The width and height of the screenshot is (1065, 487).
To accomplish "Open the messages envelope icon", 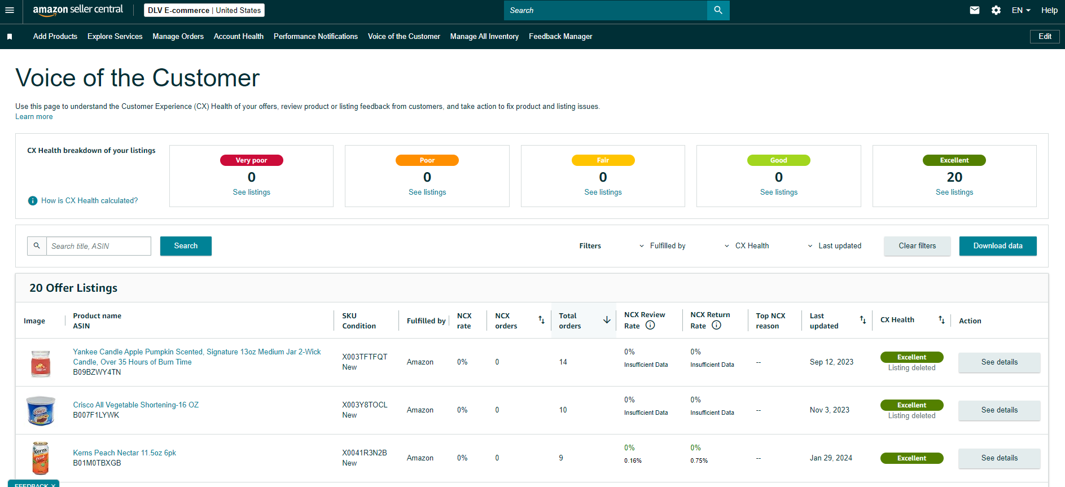I will point(975,10).
